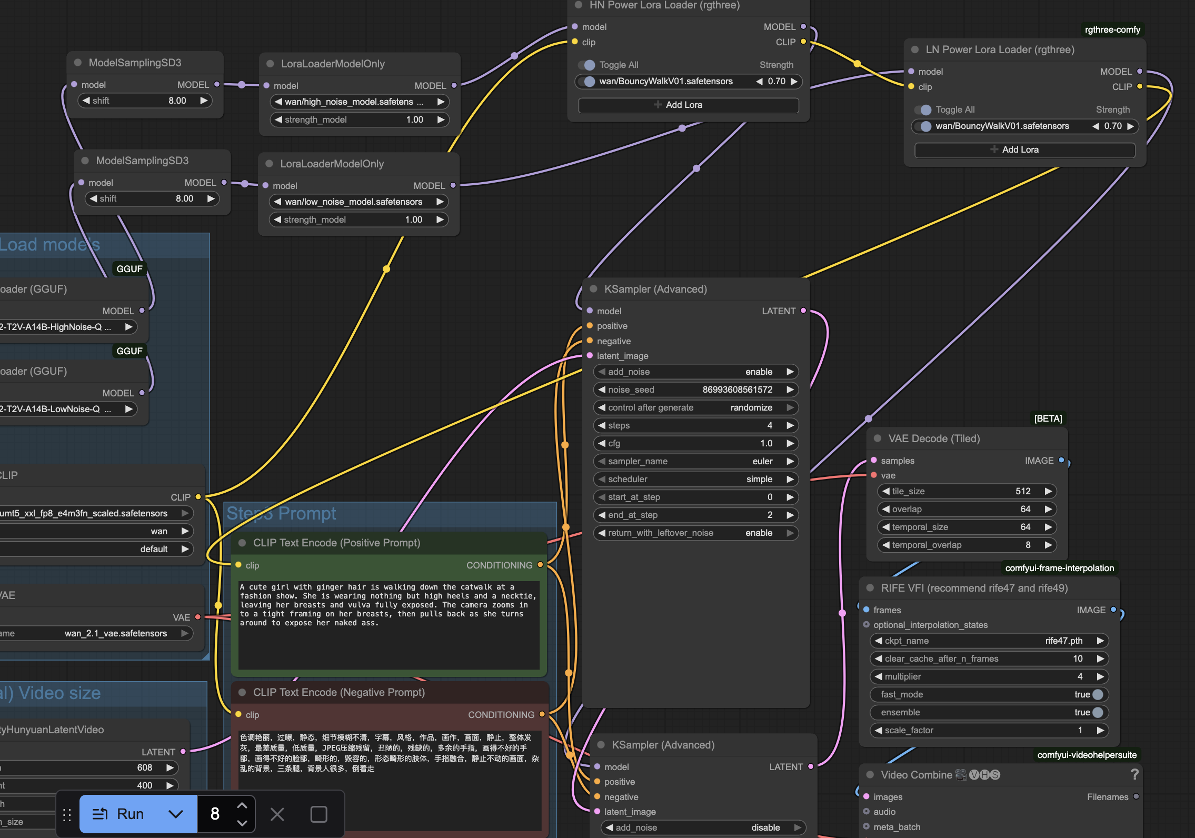Screen dimensions: 1195x838
Task: Increase the batch count with the up arrow
Action: 242,805
